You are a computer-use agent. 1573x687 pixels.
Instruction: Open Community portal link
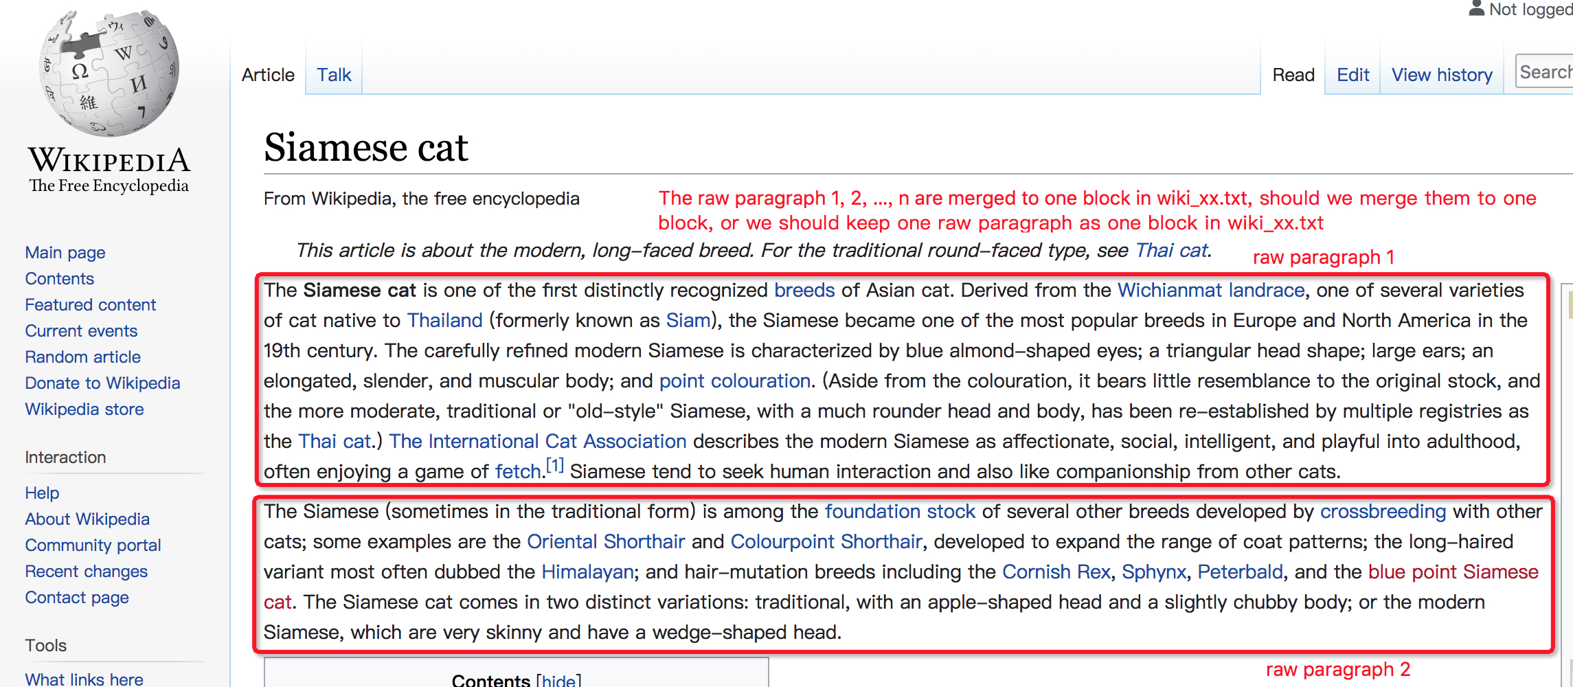pos(93,545)
